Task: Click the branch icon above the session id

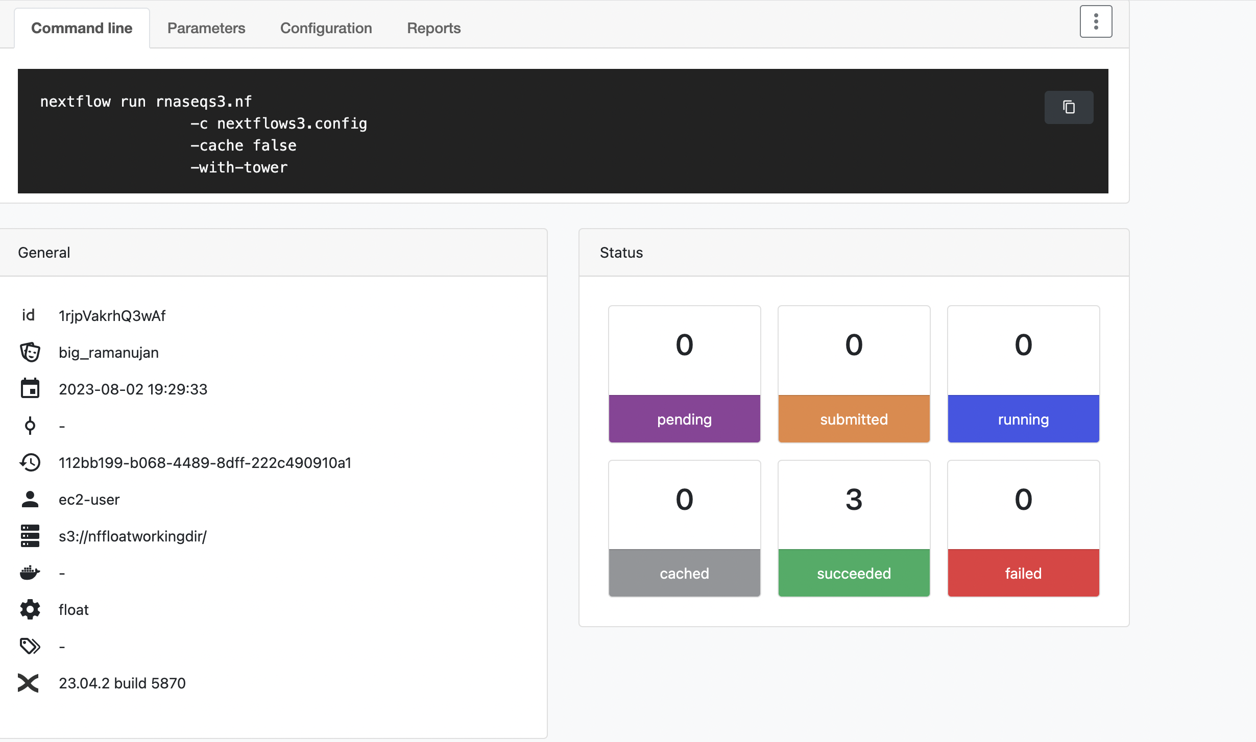Action: click(x=30, y=425)
